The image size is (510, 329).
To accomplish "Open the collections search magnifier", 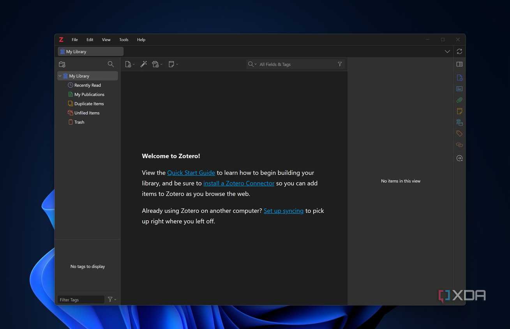I will click(x=111, y=64).
